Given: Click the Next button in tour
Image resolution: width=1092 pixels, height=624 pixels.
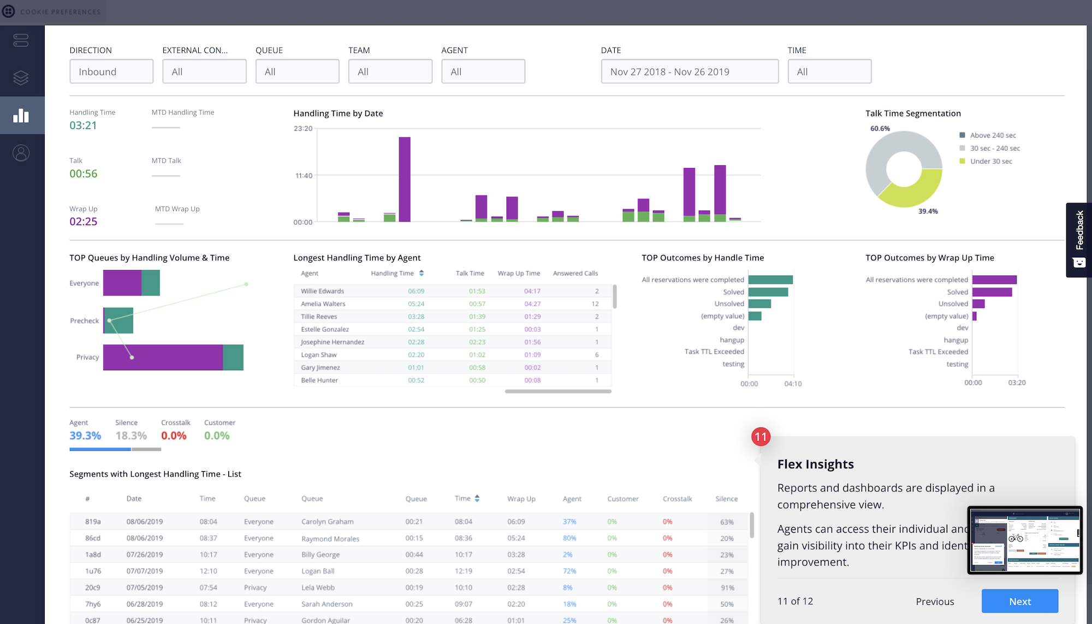Looking at the screenshot, I should coord(1020,601).
